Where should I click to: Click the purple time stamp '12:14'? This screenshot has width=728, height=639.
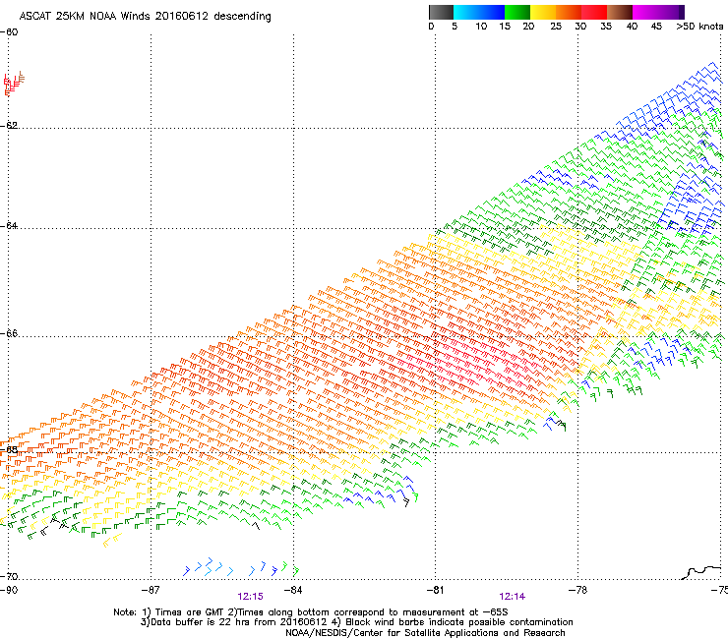[x=513, y=597]
